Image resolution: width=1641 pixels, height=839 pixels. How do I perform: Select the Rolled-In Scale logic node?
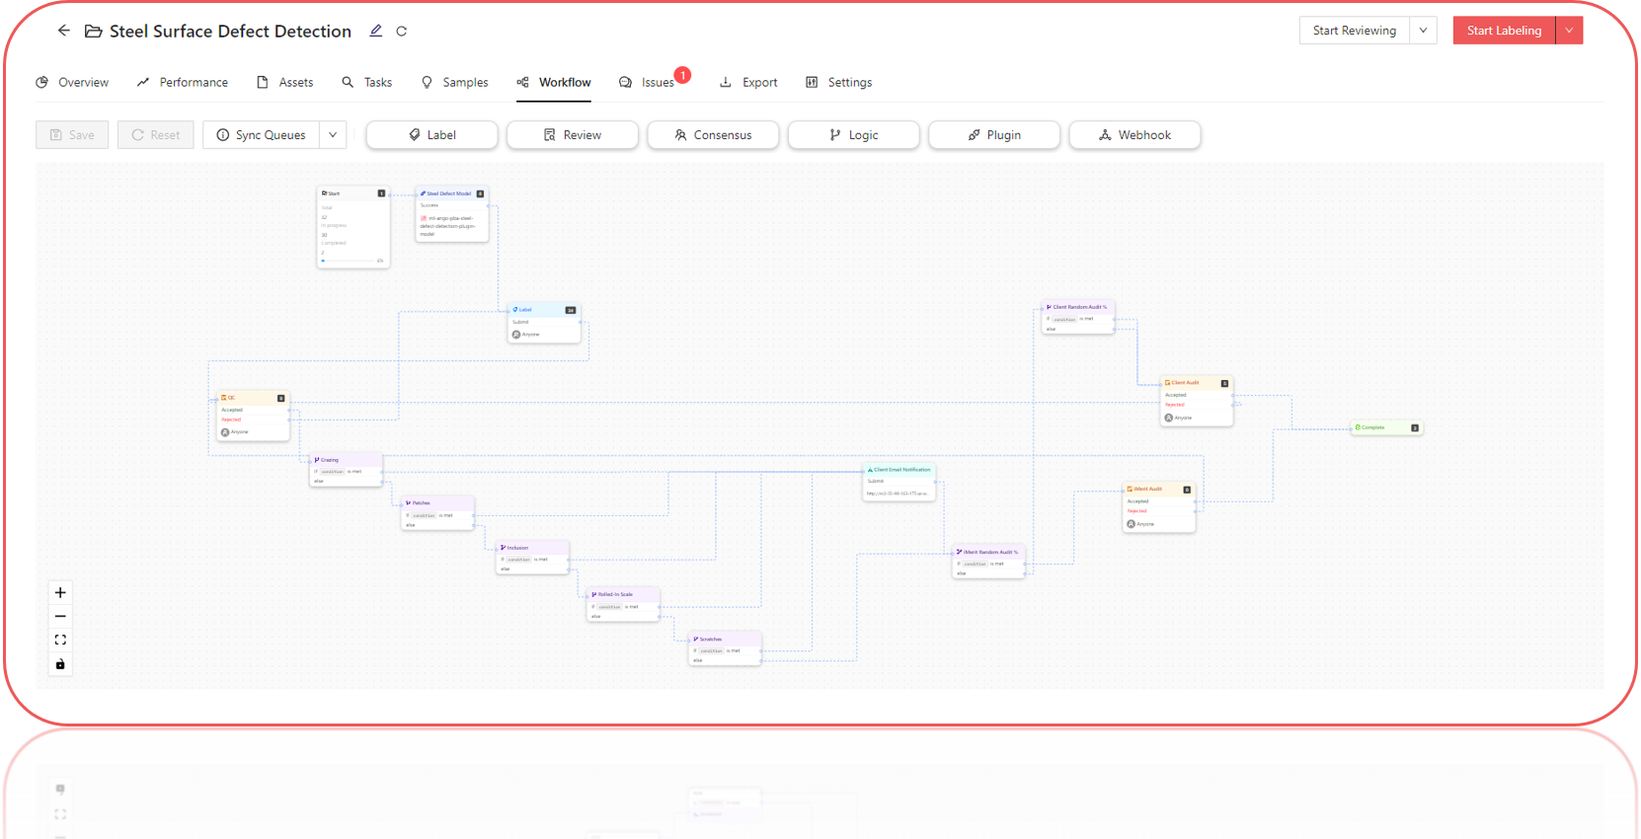click(x=623, y=605)
